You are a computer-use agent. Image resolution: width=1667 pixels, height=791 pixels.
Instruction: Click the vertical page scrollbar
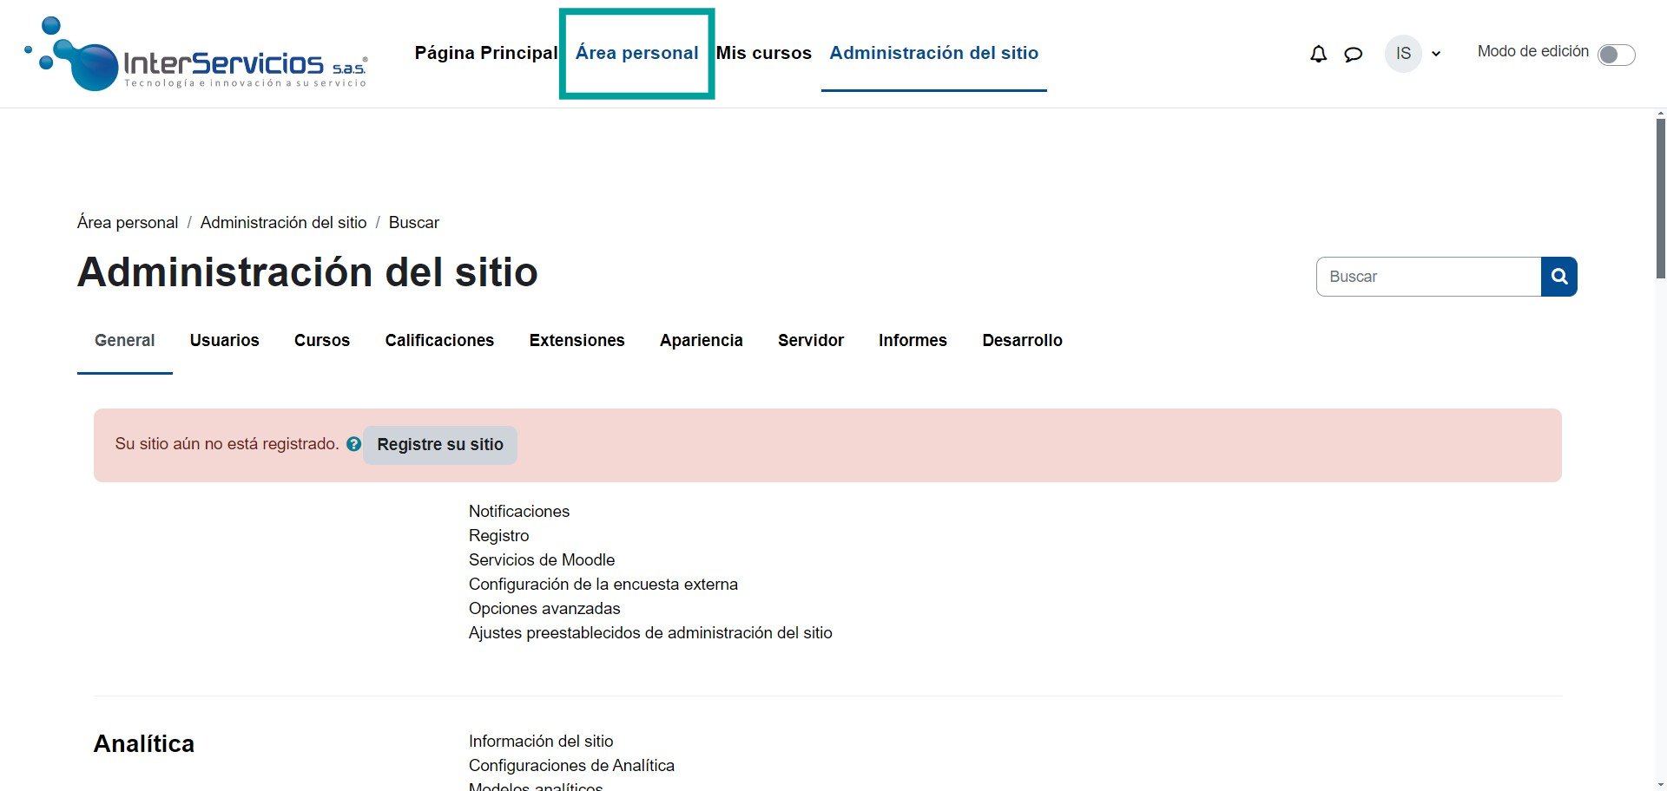coord(1660,199)
